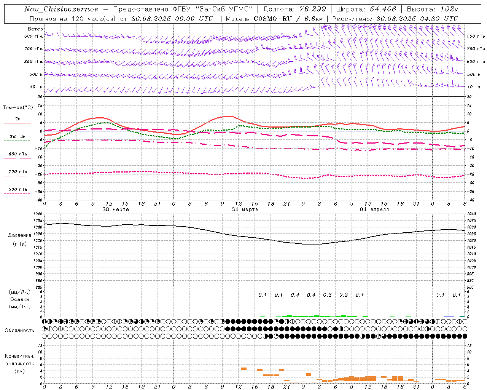Click the "Ветер" wind panel label

(x=35, y=29)
